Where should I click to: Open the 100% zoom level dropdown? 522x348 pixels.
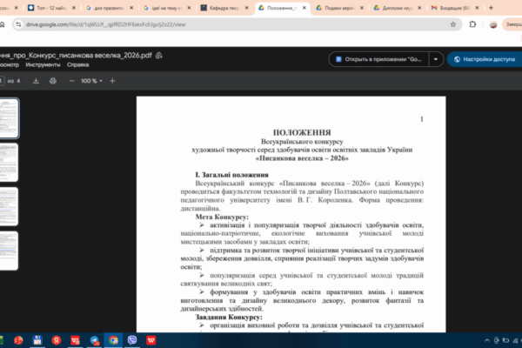point(89,80)
